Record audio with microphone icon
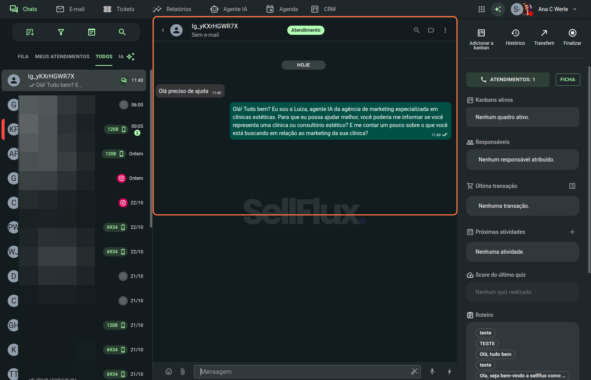The height and width of the screenshot is (380, 591). click(x=432, y=372)
